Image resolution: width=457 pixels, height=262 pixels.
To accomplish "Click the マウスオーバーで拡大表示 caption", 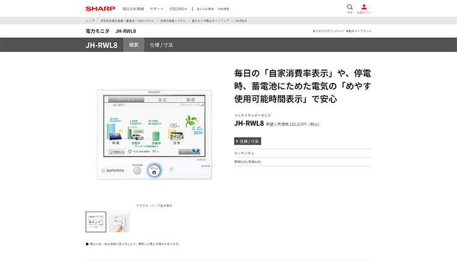I will pyautogui.click(x=154, y=205).
